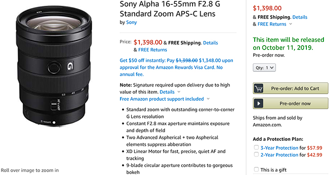Expand Free Amazon product support included chevron
Image resolution: width=332 pixels, height=175 pixels.
click(208, 99)
